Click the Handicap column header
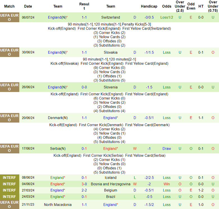 [x=149, y=6]
